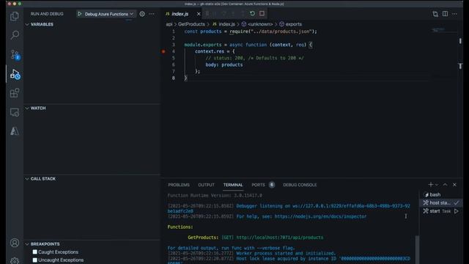Screen dimensions: 469x264
Task: Split the editor to the right
Action: pyautogui.click(x=445, y=14)
